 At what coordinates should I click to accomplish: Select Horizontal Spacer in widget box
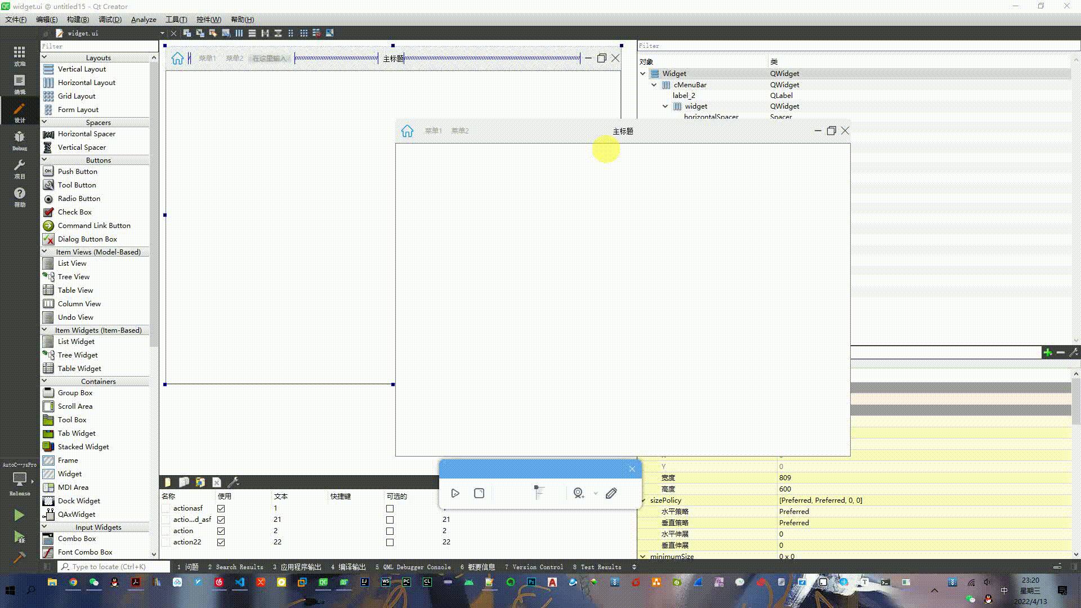click(x=86, y=134)
